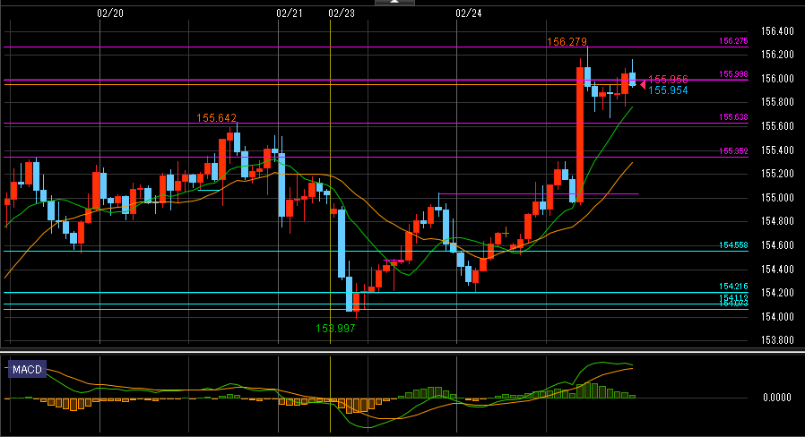Click the ask price 155.954 text
Screen dimensions: 805x437
click(x=668, y=90)
